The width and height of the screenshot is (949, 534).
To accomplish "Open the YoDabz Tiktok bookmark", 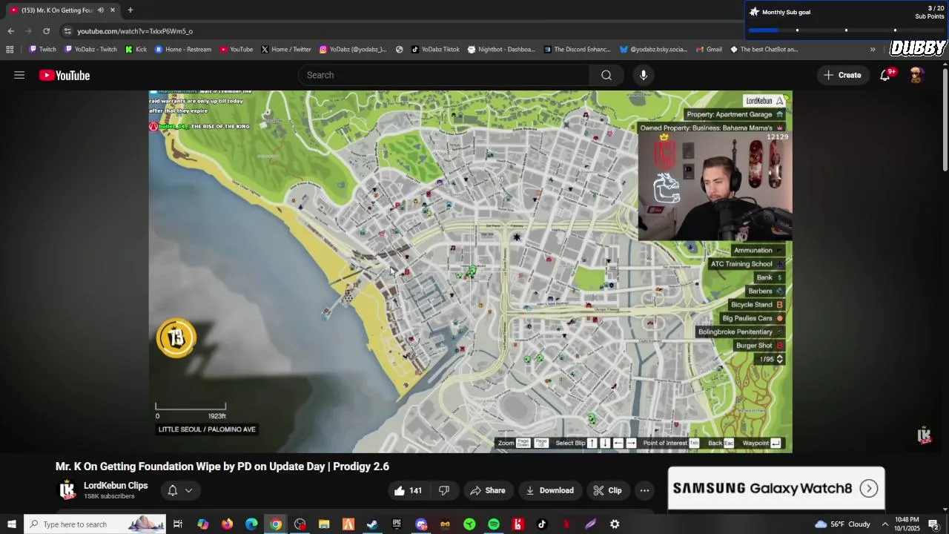I will [x=435, y=50].
